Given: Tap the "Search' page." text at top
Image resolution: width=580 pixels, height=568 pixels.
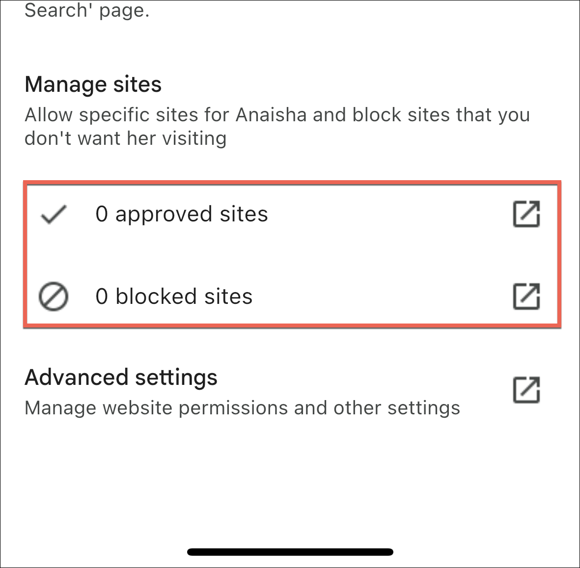Looking at the screenshot, I should (87, 10).
